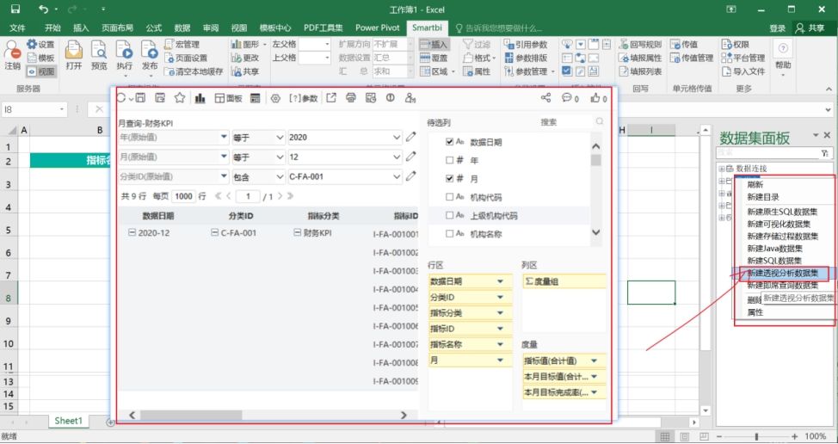Check the 上级机构代码 field checkbox
Image resolution: width=838 pixels, height=444 pixels.
point(449,215)
